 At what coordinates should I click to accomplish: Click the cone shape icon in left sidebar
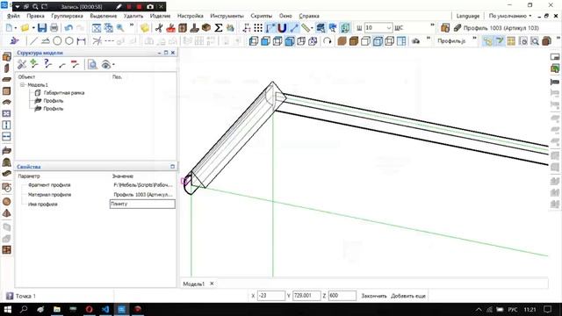(6, 213)
